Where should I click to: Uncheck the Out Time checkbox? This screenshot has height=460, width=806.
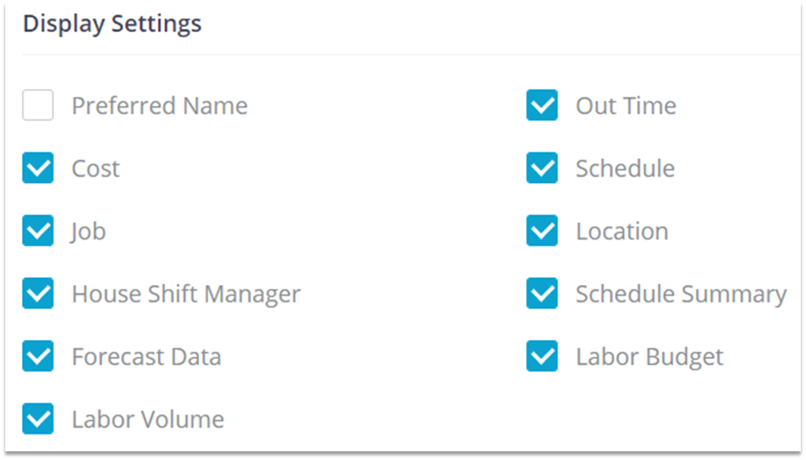pos(542,106)
